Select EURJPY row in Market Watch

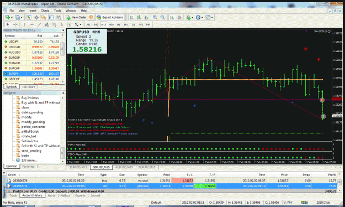tap(31, 74)
